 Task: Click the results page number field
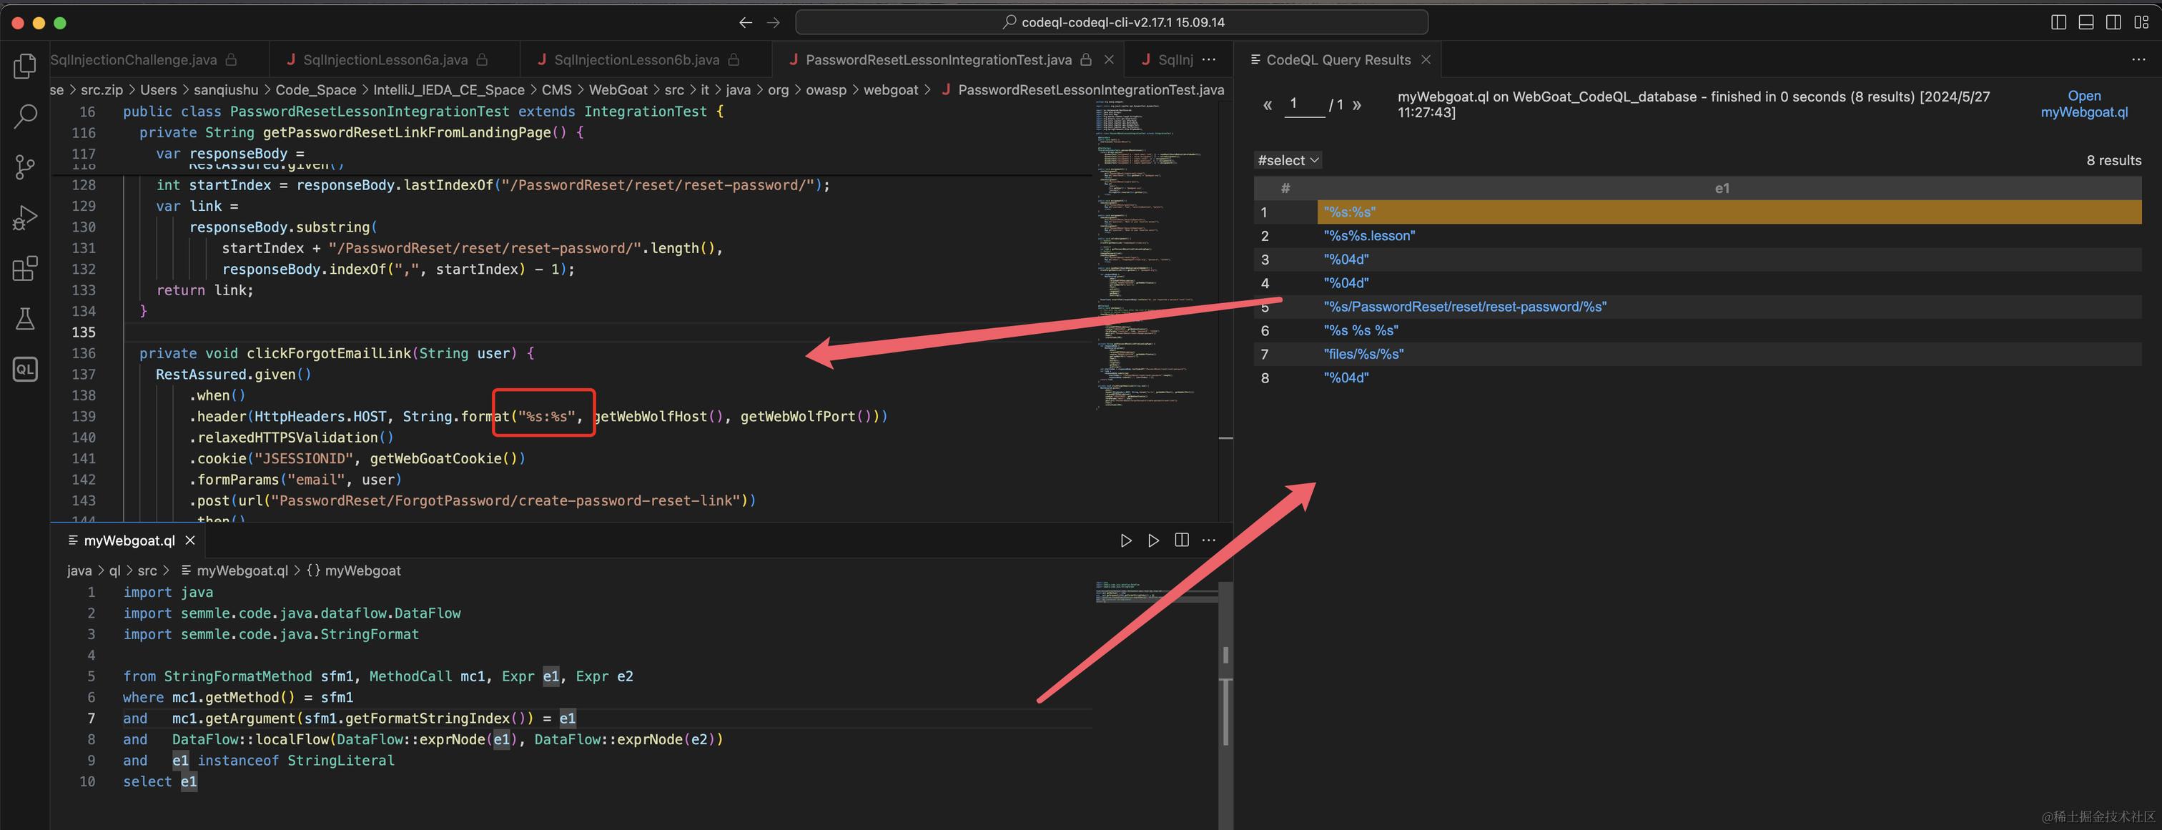pos(1304,104)
